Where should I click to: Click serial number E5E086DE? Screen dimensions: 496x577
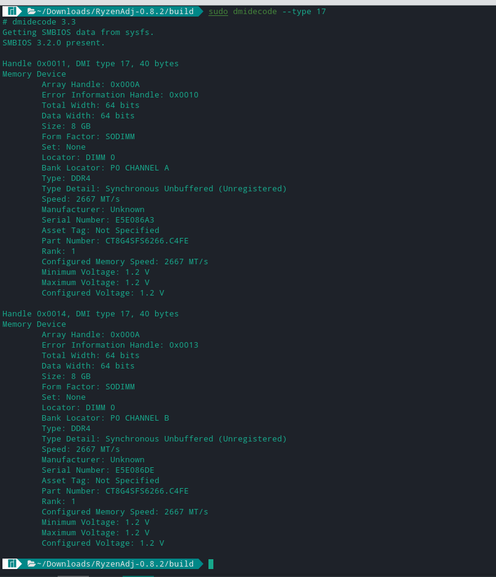point(135,470)
